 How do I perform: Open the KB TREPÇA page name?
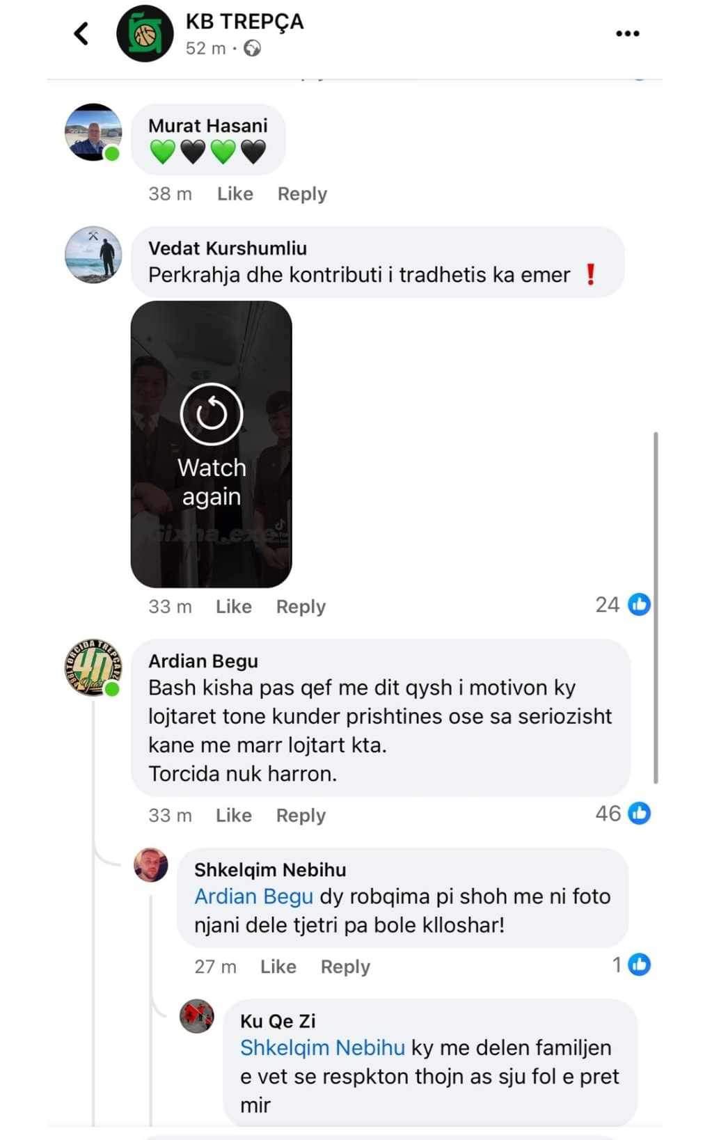click(244, 22)
